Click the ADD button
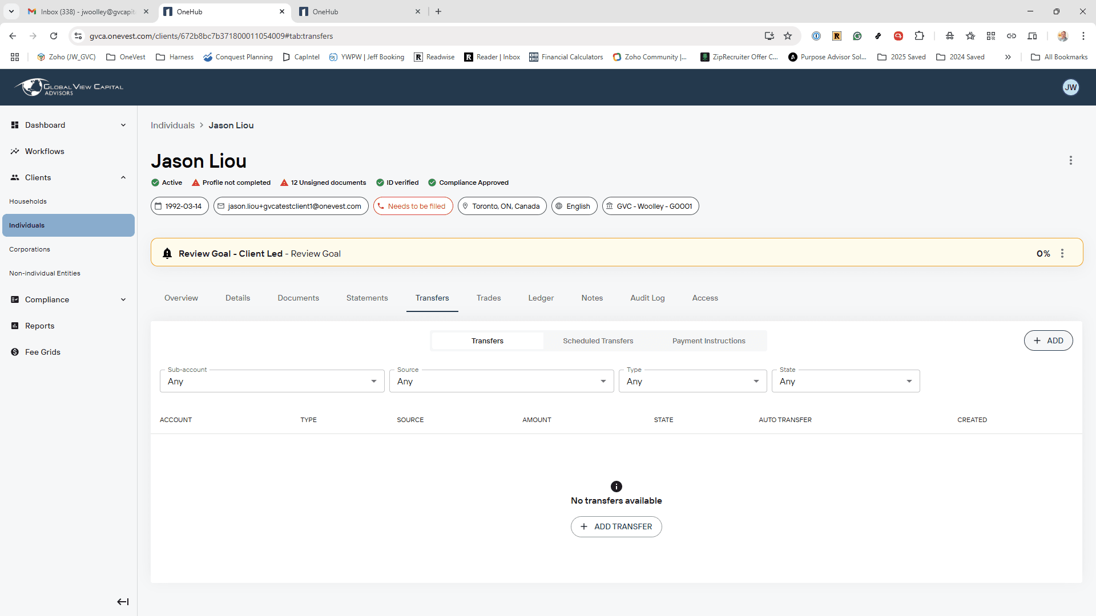Viewport: 1096px width, 616px height. [1048, 341]
